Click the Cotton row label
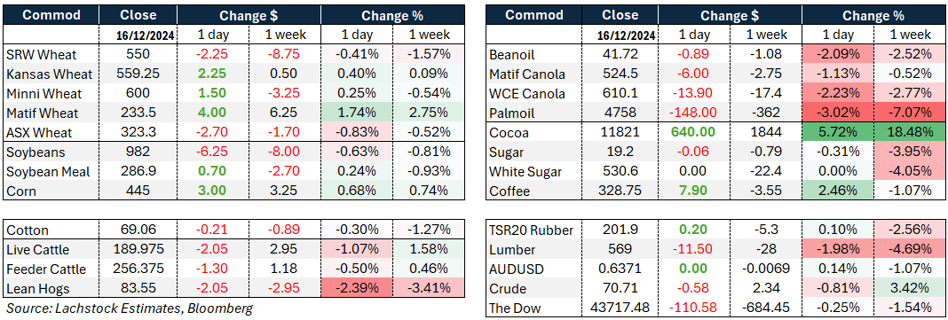 coord(28,230)
